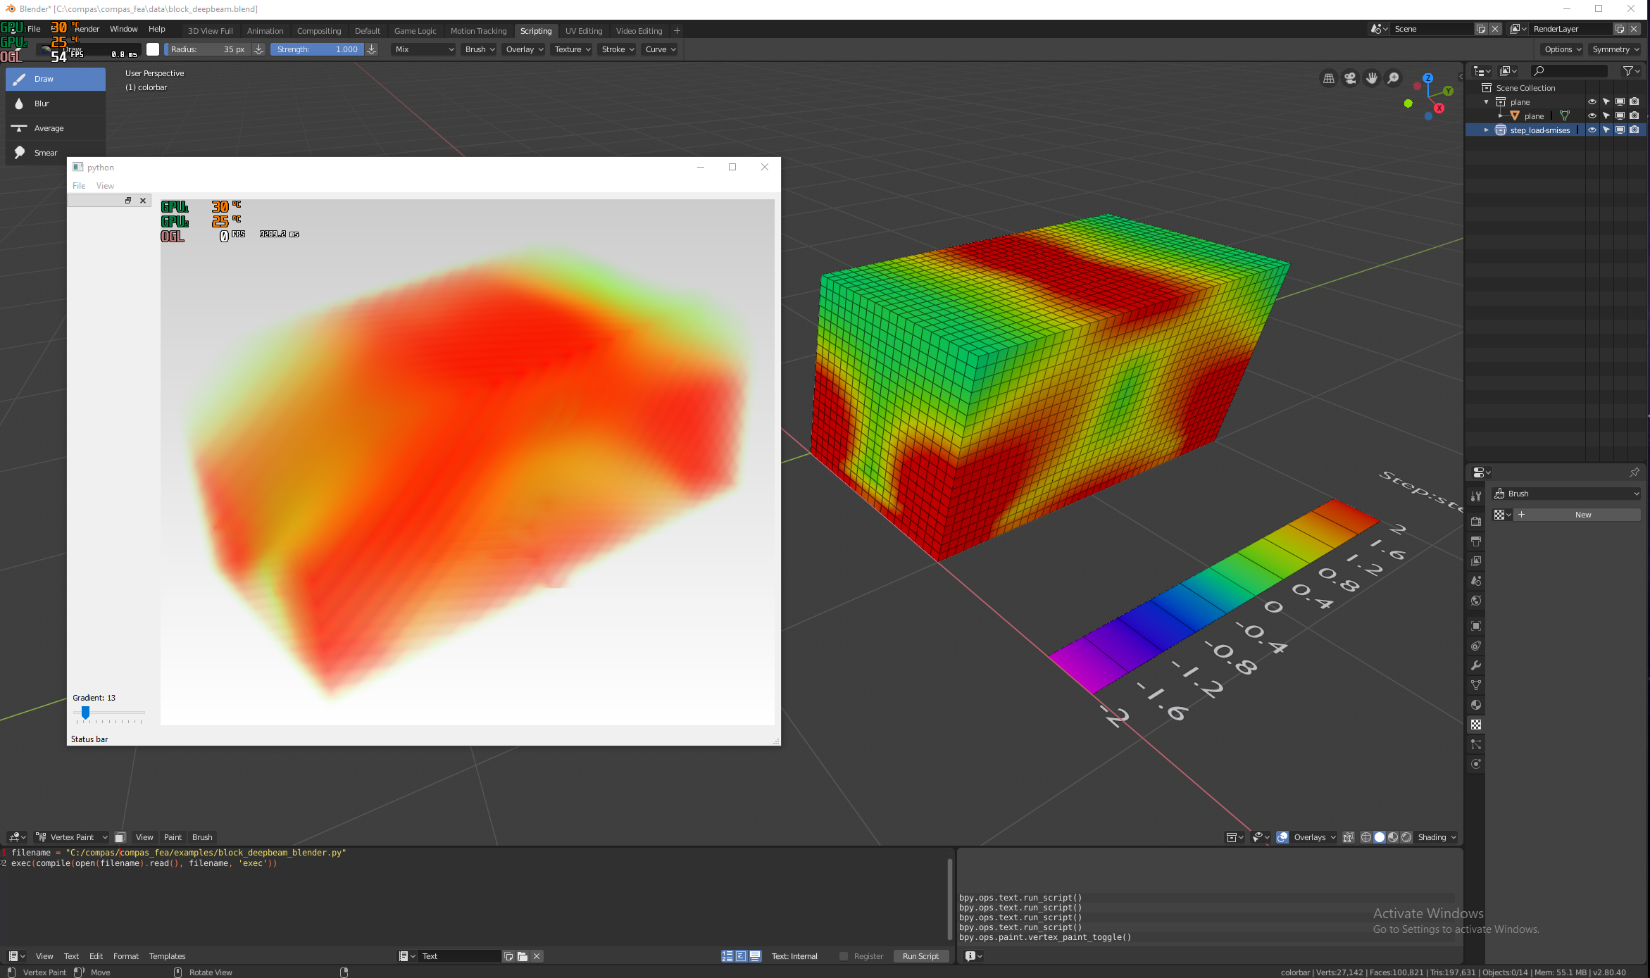The image size is (1650, 978).
Task: Click the Run Script button
Action: tap(921, 955)
